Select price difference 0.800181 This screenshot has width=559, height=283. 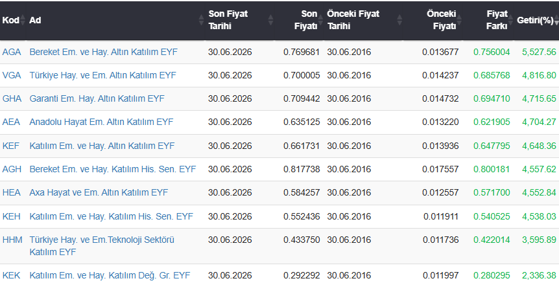[492, 169]
